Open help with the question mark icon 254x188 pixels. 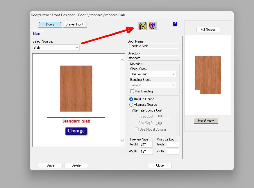click(x=175, y=24)
